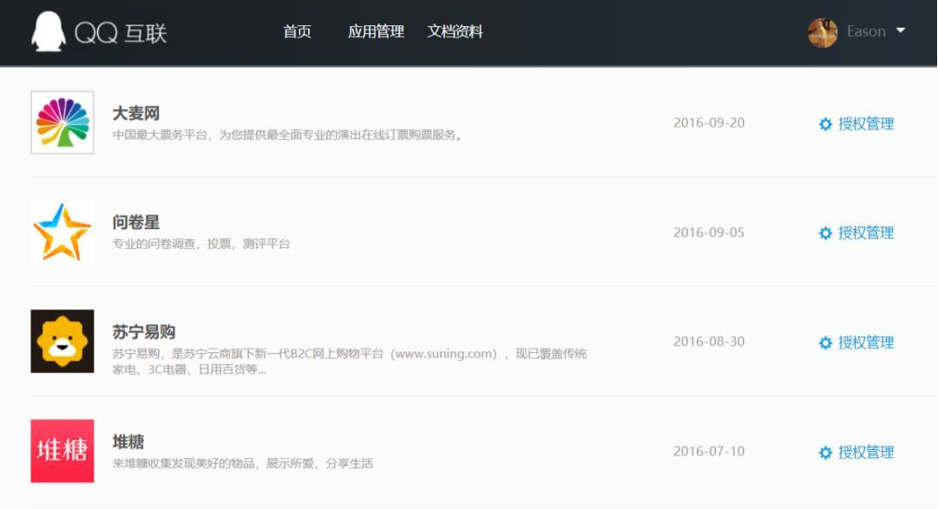
Task: Open the 应用管理 menu item
Action: (375, 31)
